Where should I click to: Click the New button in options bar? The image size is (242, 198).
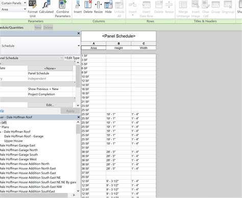(x=38, y=28)
